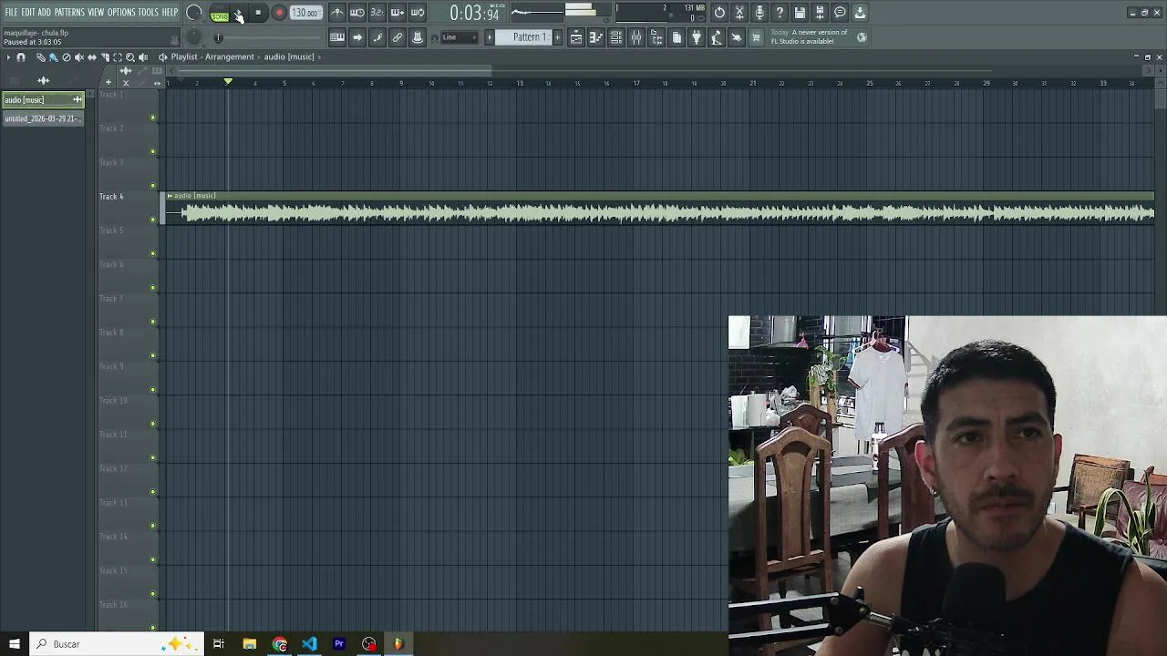
Task: Click the time display 0:03:94
Action: (474, 14)
